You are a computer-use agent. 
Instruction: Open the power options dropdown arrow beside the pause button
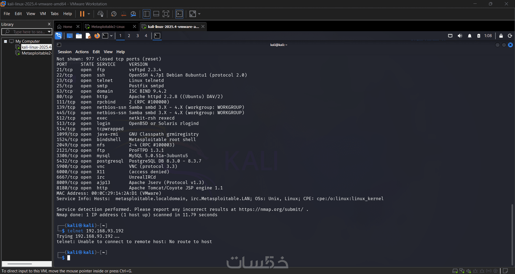pyautogui.click(x=89, y=14)
